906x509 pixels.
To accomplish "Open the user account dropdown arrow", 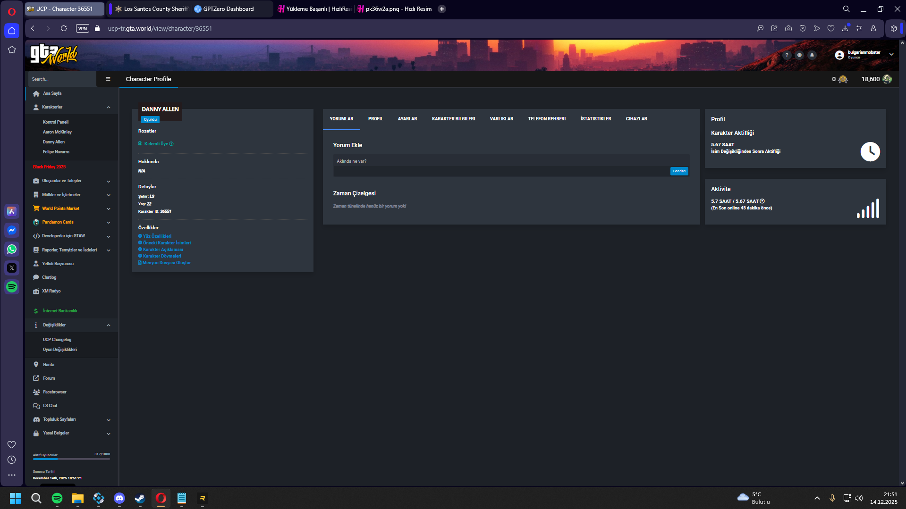I will point(891,54).
